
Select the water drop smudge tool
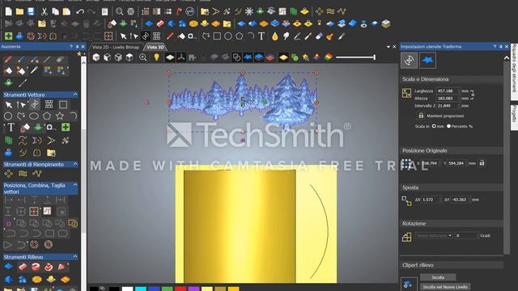click(x=275, y=36)
